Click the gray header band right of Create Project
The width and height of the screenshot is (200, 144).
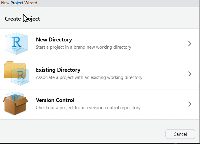[121, 19]
